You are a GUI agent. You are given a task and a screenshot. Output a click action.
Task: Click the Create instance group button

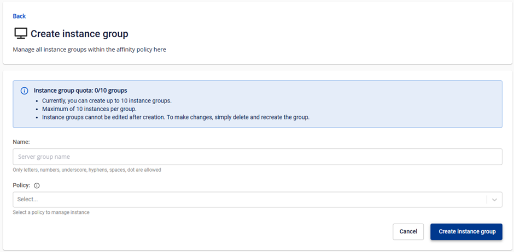[466, 231]
